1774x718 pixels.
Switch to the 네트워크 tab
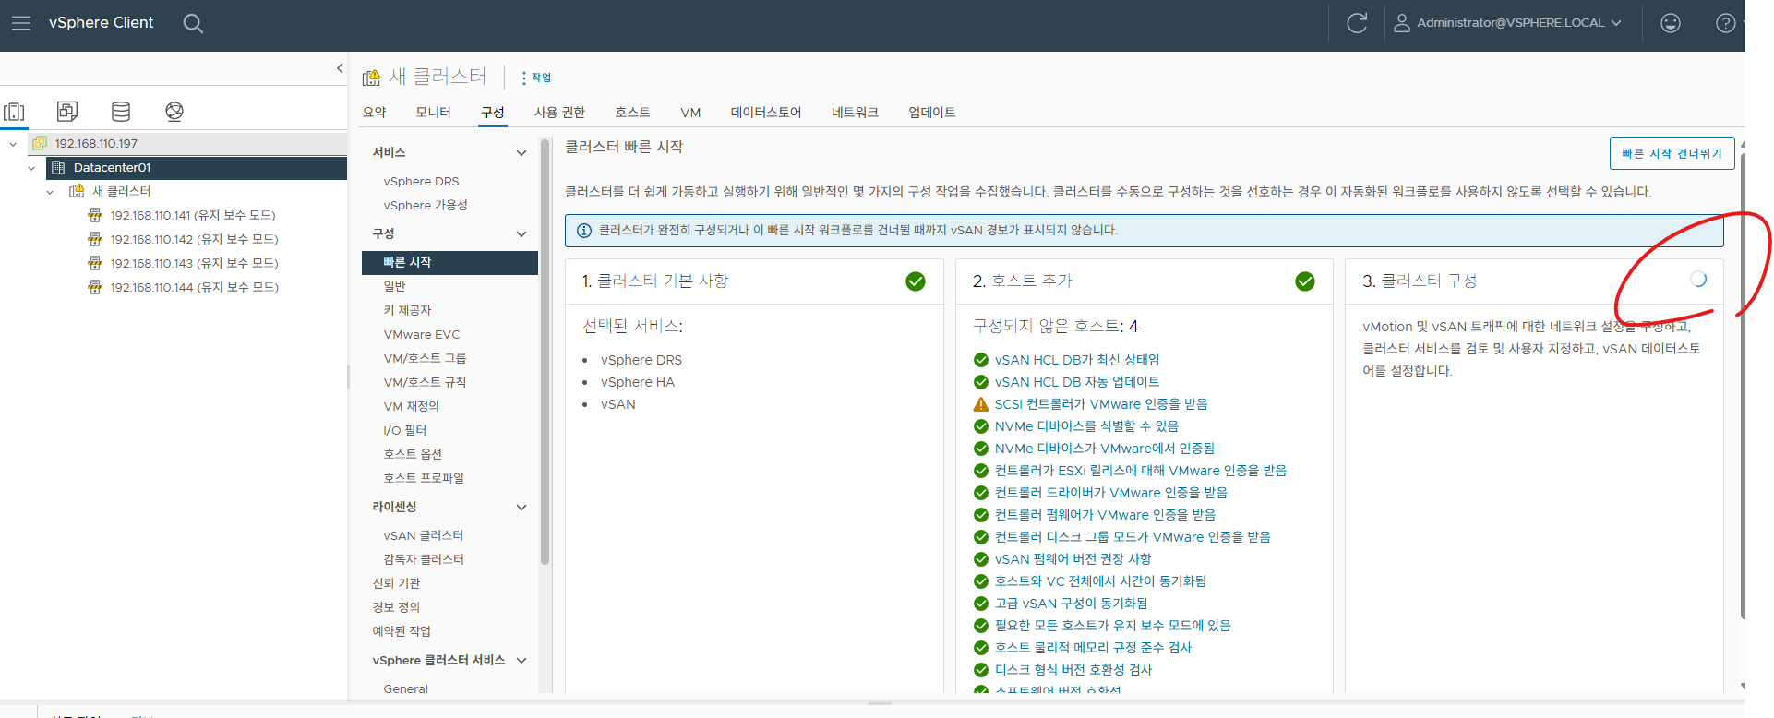coord(855,113)
